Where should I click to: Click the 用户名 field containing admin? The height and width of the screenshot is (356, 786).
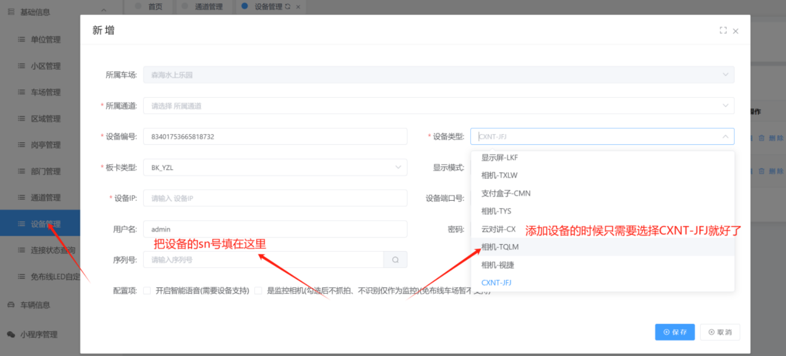275,229
